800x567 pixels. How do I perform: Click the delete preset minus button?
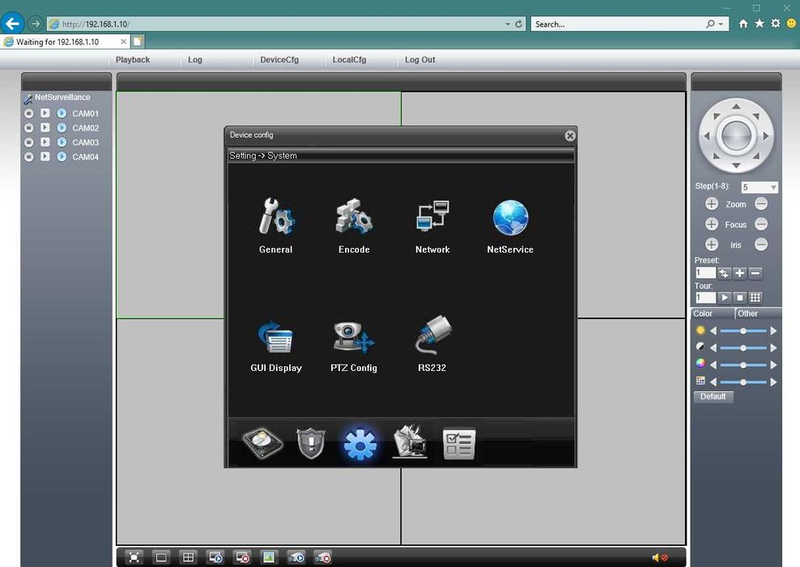[x=755, y=273]
